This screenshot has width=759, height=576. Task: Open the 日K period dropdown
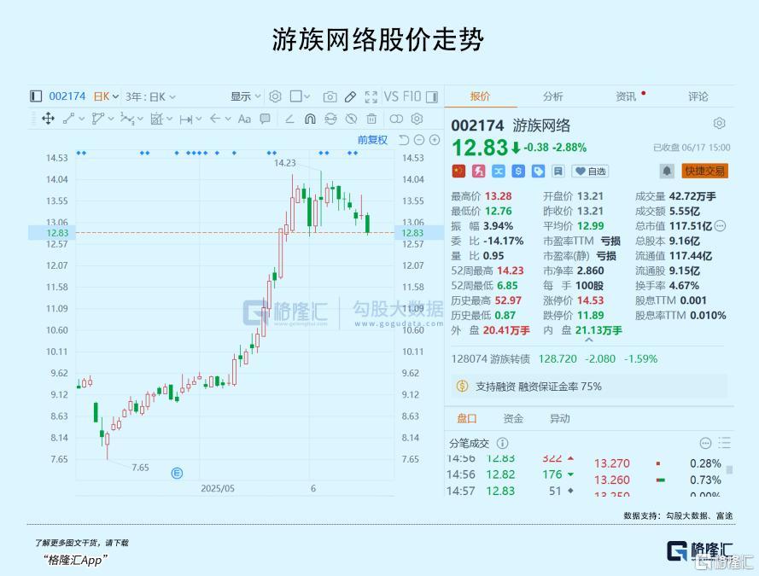(106, 96)
